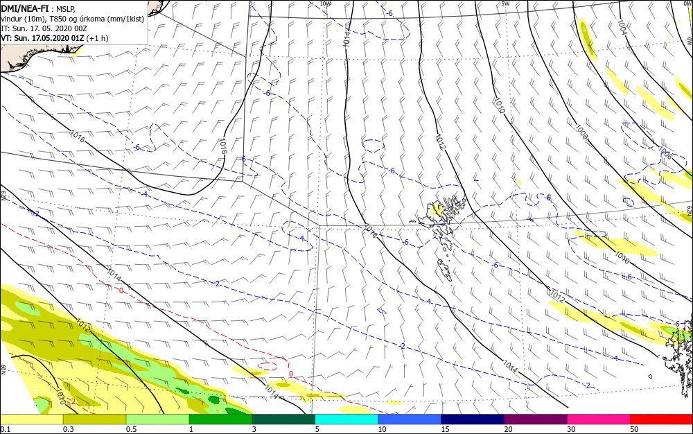
Task: Click the navy 15–20 legend swatch
Action: point(473,419)
